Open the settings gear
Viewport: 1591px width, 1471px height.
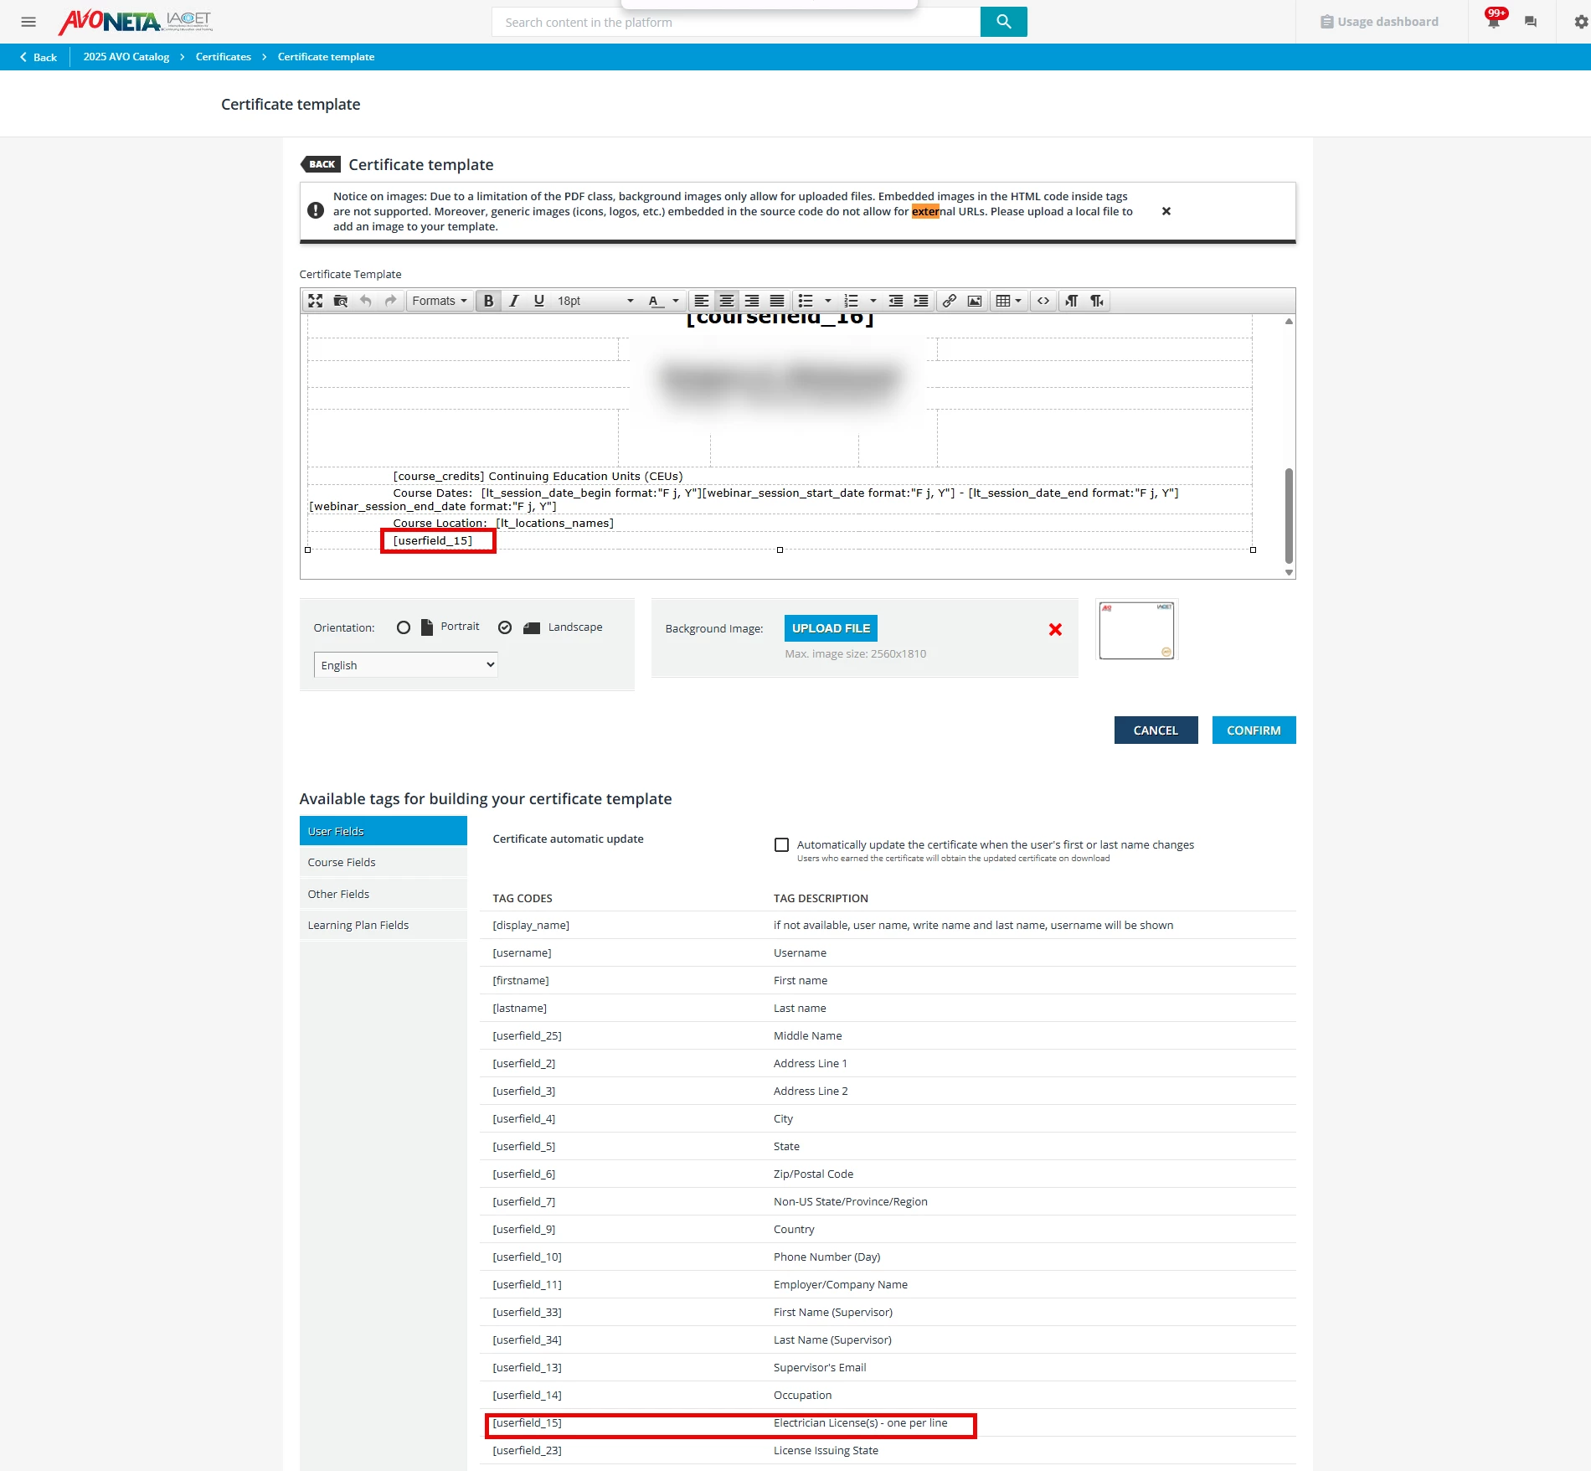1581,22
